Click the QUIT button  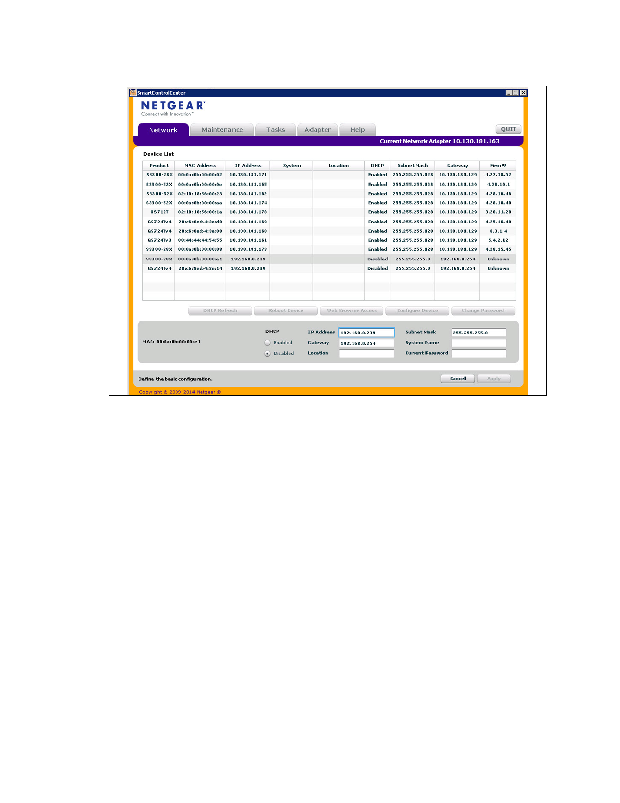[x=509, y=129]
